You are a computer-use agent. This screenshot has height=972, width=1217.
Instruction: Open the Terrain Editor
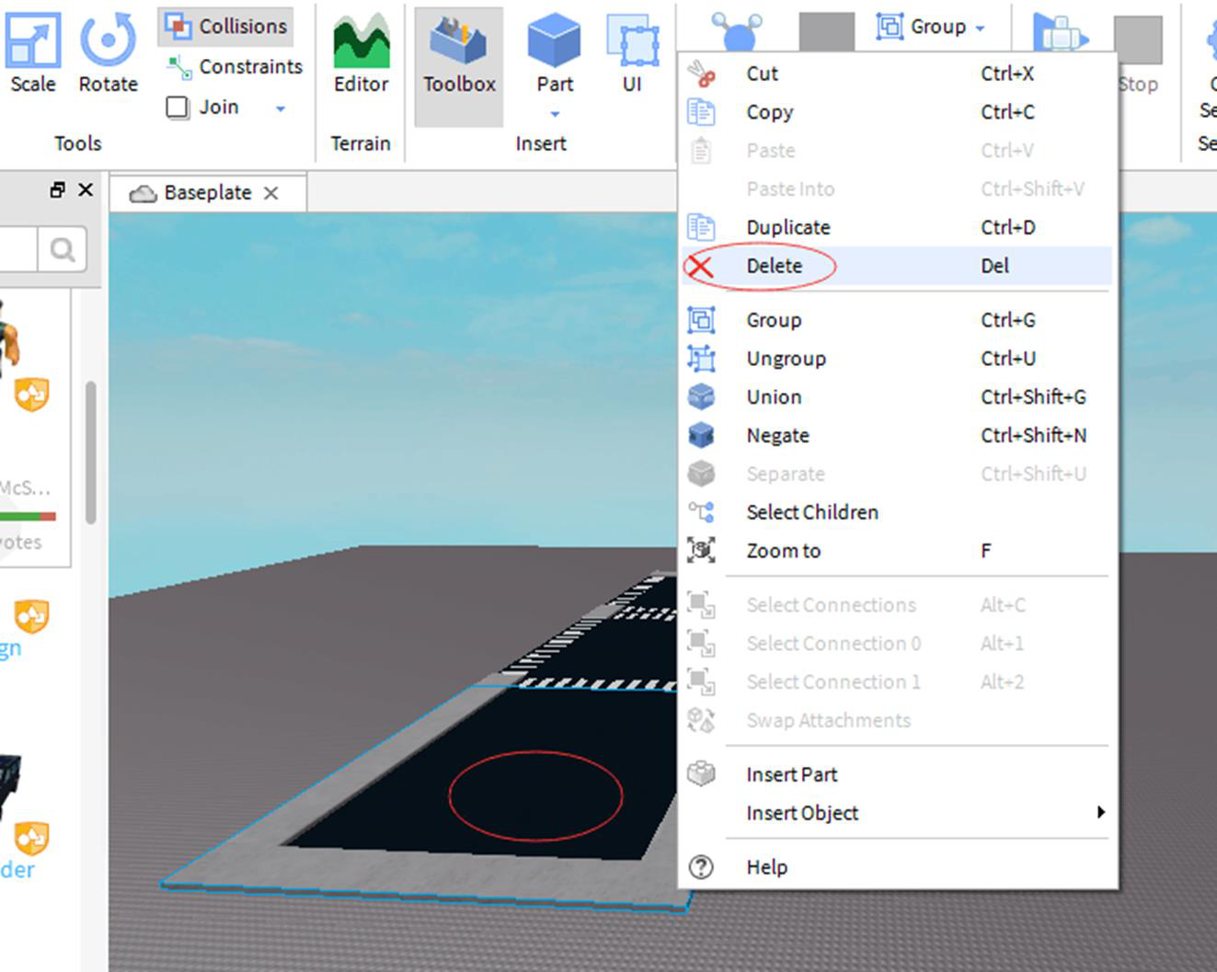pos(361,52)
